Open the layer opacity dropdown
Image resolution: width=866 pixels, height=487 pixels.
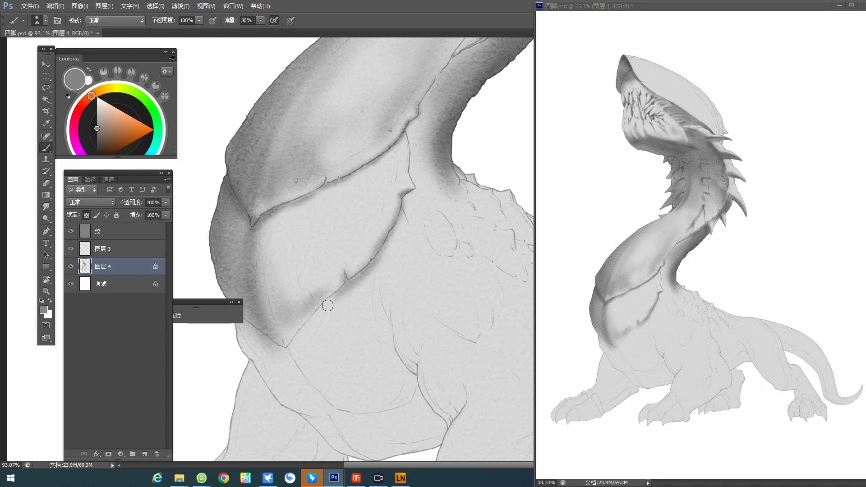166,202
